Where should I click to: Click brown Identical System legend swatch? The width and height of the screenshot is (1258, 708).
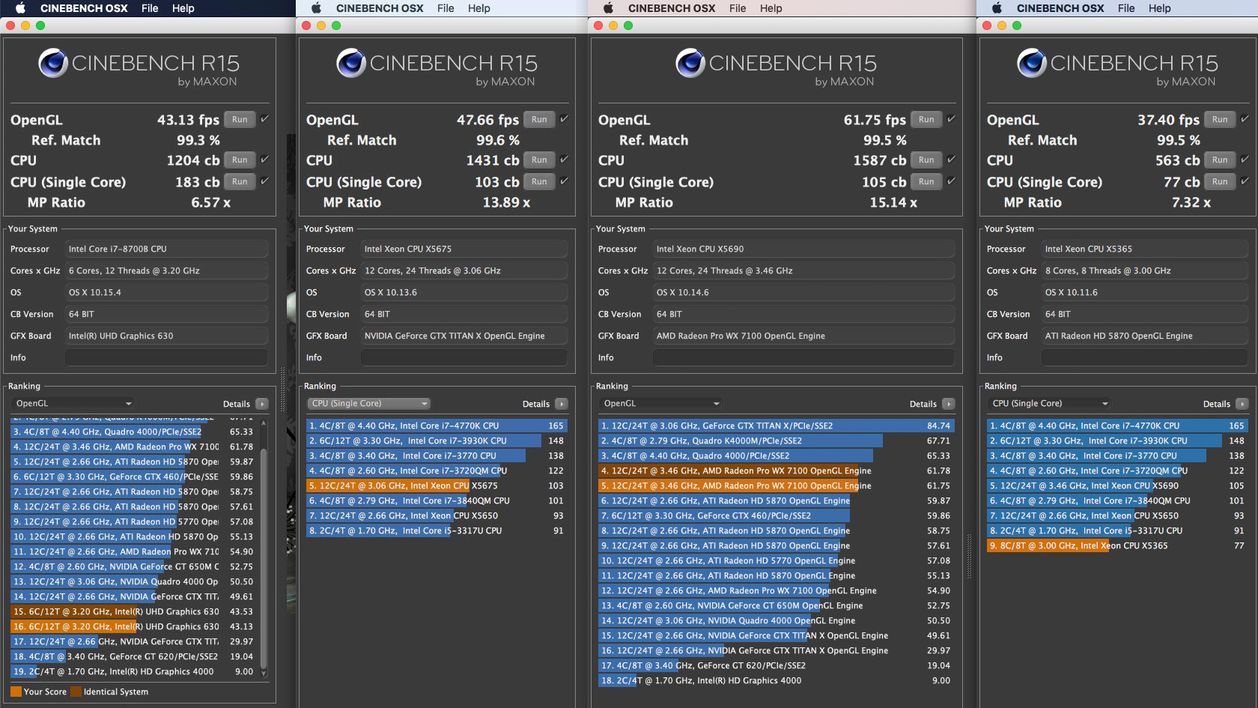point(76,692)
